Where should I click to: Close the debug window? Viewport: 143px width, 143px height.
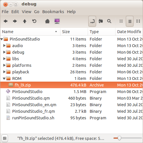pyautogui.click(x=5, y=4)
